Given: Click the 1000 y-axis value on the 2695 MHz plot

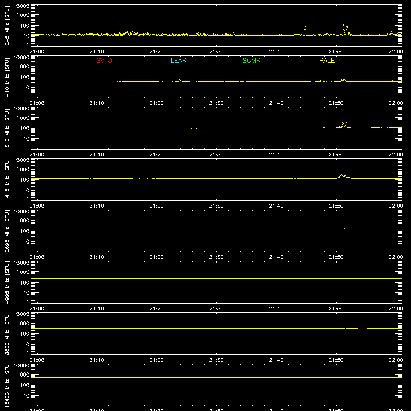Looking at the screenshot, I should point(23,221).
